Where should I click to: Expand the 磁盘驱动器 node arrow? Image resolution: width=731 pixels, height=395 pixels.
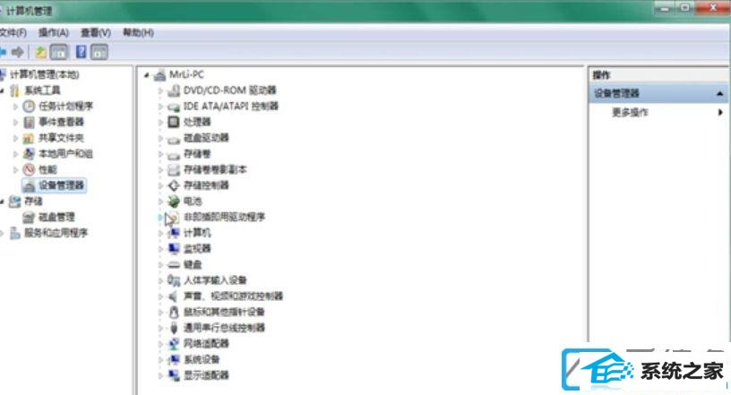coord(160,138)
